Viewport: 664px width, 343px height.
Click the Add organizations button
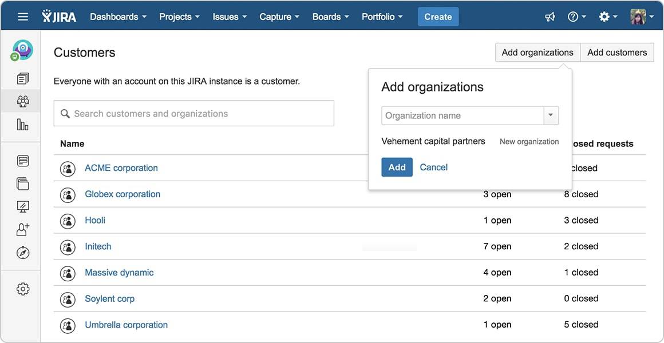coord(538,53)
